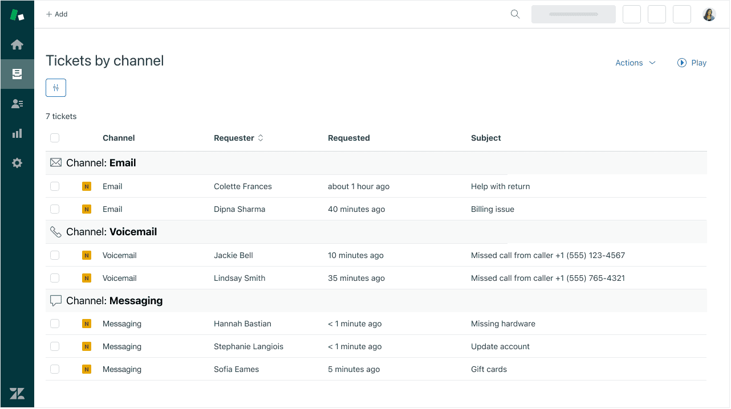
Task: Expand the Actions dropdown menu
Action: point(635,63)
